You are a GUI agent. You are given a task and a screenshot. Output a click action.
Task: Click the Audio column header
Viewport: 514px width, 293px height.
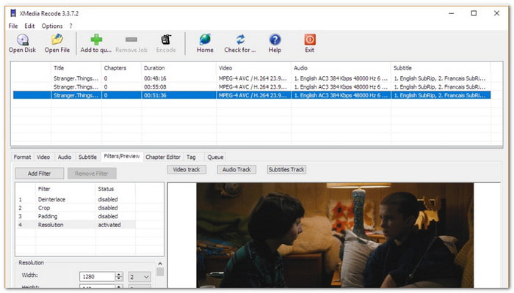(x=341, y=68)
